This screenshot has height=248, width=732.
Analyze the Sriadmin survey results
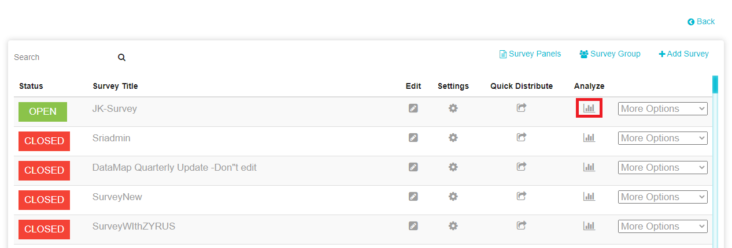(x=589, y=137)
